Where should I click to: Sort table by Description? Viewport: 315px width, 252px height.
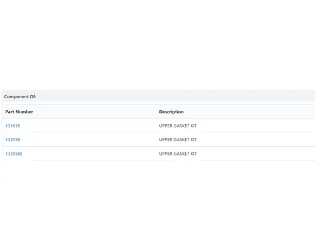click(x=171, y=112)
